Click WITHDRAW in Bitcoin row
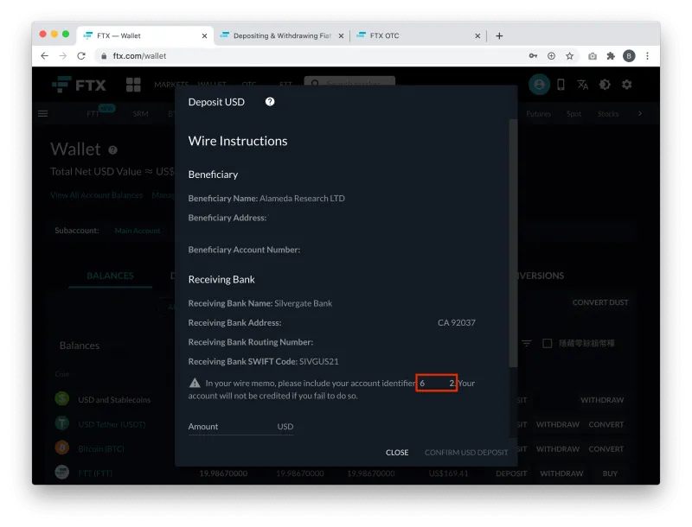The height and width of the screenshot is (527, 692). click(558, 449)
